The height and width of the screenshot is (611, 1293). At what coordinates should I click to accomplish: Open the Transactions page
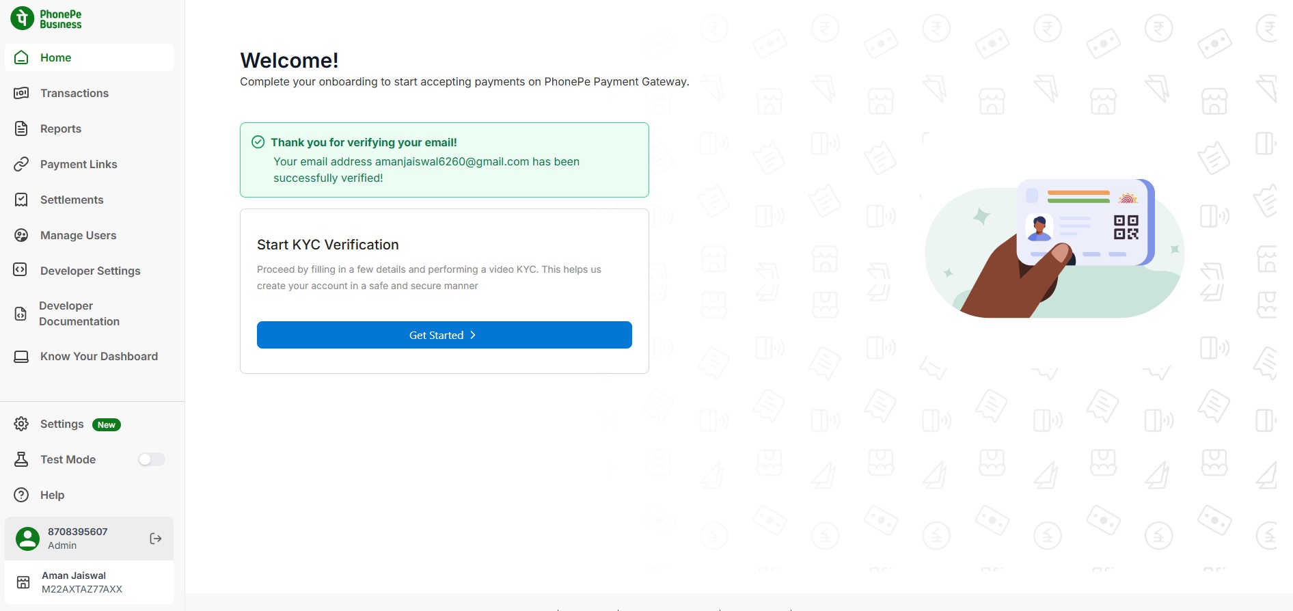click(x=89, y=93)
